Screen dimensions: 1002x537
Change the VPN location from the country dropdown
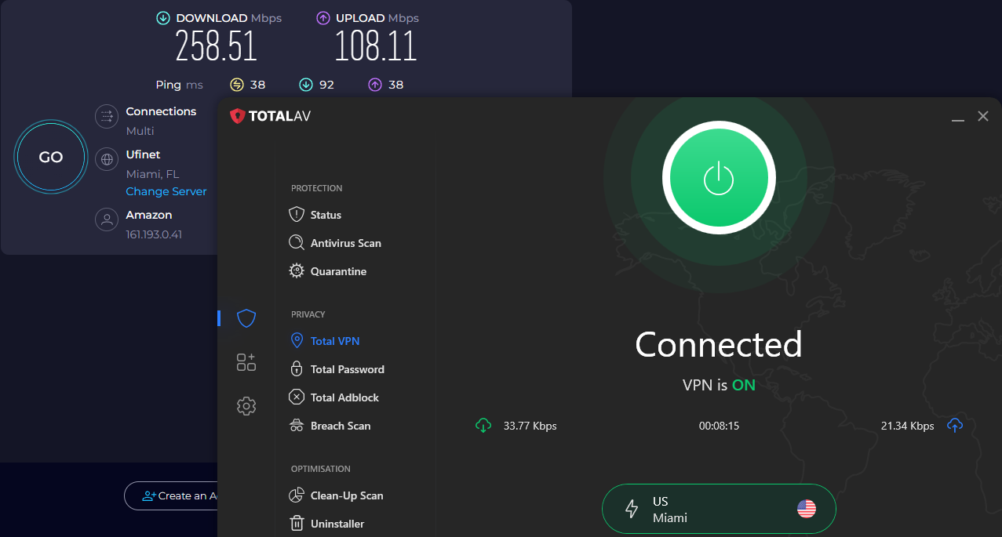coord(718,509)
